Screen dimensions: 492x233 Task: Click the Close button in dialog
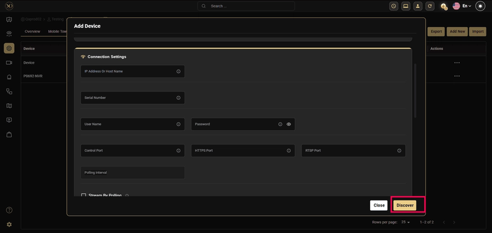tap(379, 205)
